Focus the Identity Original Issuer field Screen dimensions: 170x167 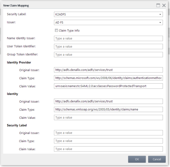(x=108, y=101)
